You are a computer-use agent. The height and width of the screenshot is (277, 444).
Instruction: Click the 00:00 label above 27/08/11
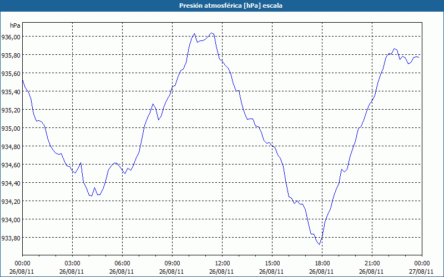tap(422, 264)
